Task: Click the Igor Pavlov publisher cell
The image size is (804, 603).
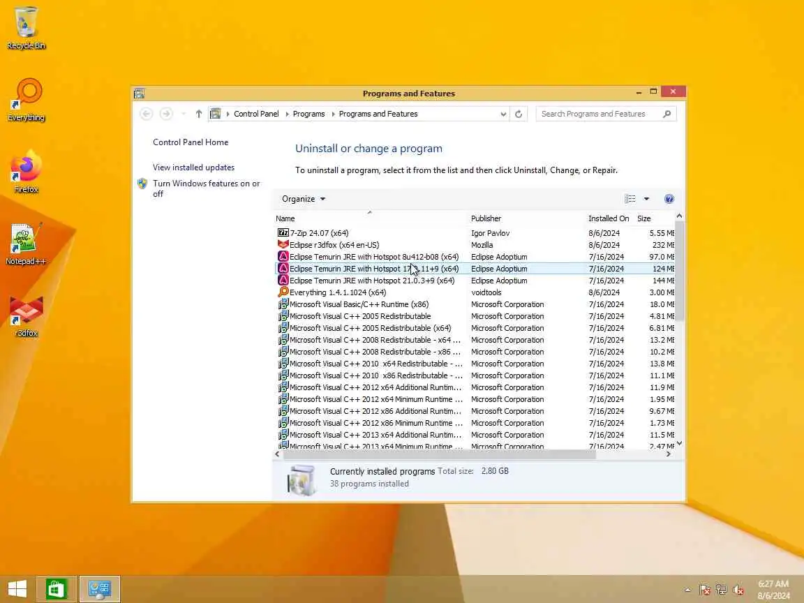Action: [490, 233]
